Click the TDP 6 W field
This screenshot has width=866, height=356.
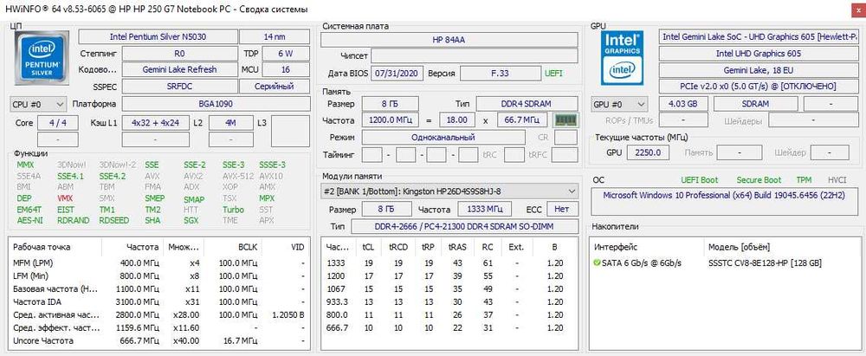click(286, 54)
